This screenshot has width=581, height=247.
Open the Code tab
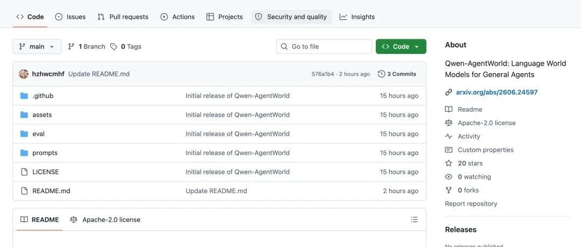tap(30, 17)
